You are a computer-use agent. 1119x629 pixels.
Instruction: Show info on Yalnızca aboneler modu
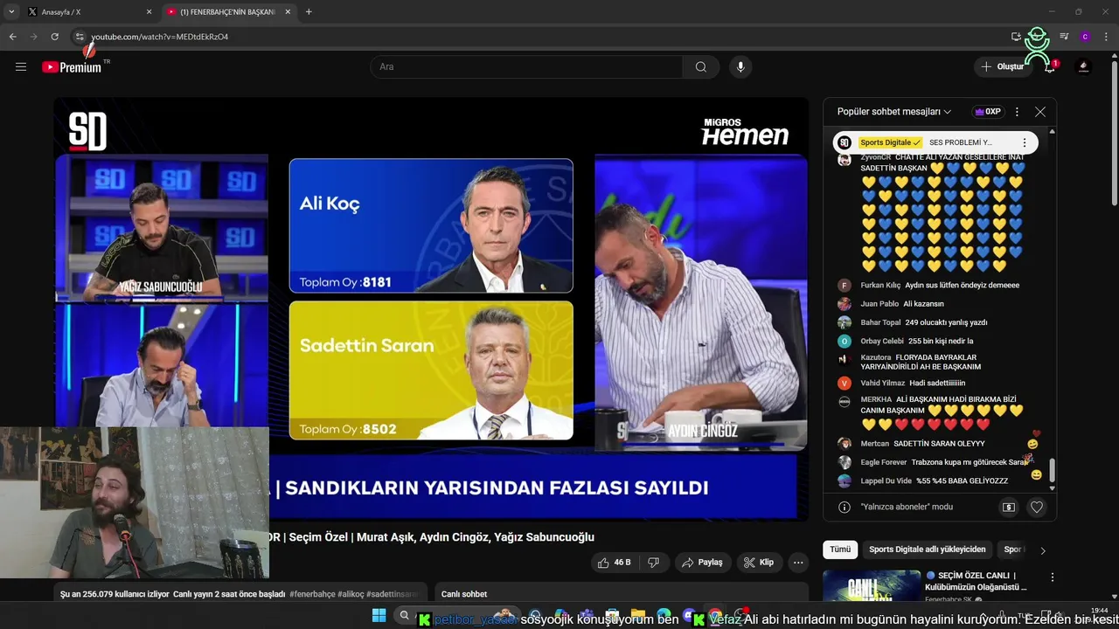(x=844, y=507)
